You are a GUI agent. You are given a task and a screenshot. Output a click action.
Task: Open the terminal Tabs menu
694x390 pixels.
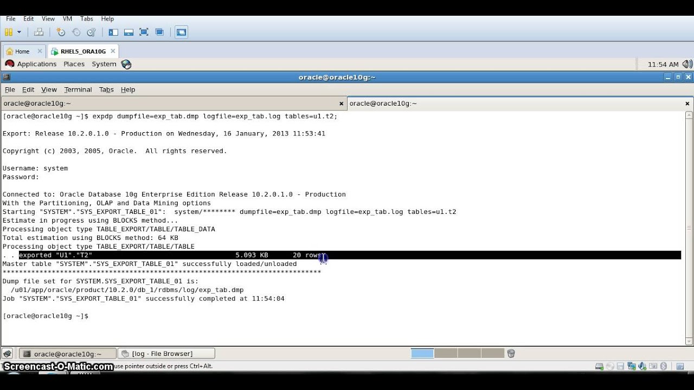(x=106, y=89)
